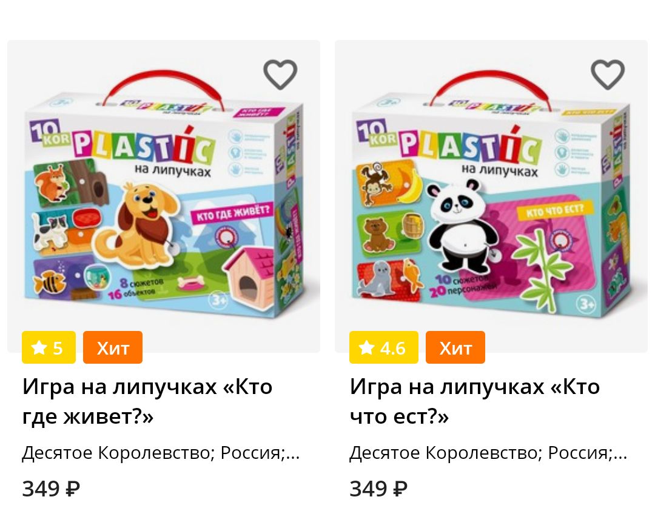Click the Хит badge on right product
This screenshot has width=655, height=511.
click(x=455, y=347)
